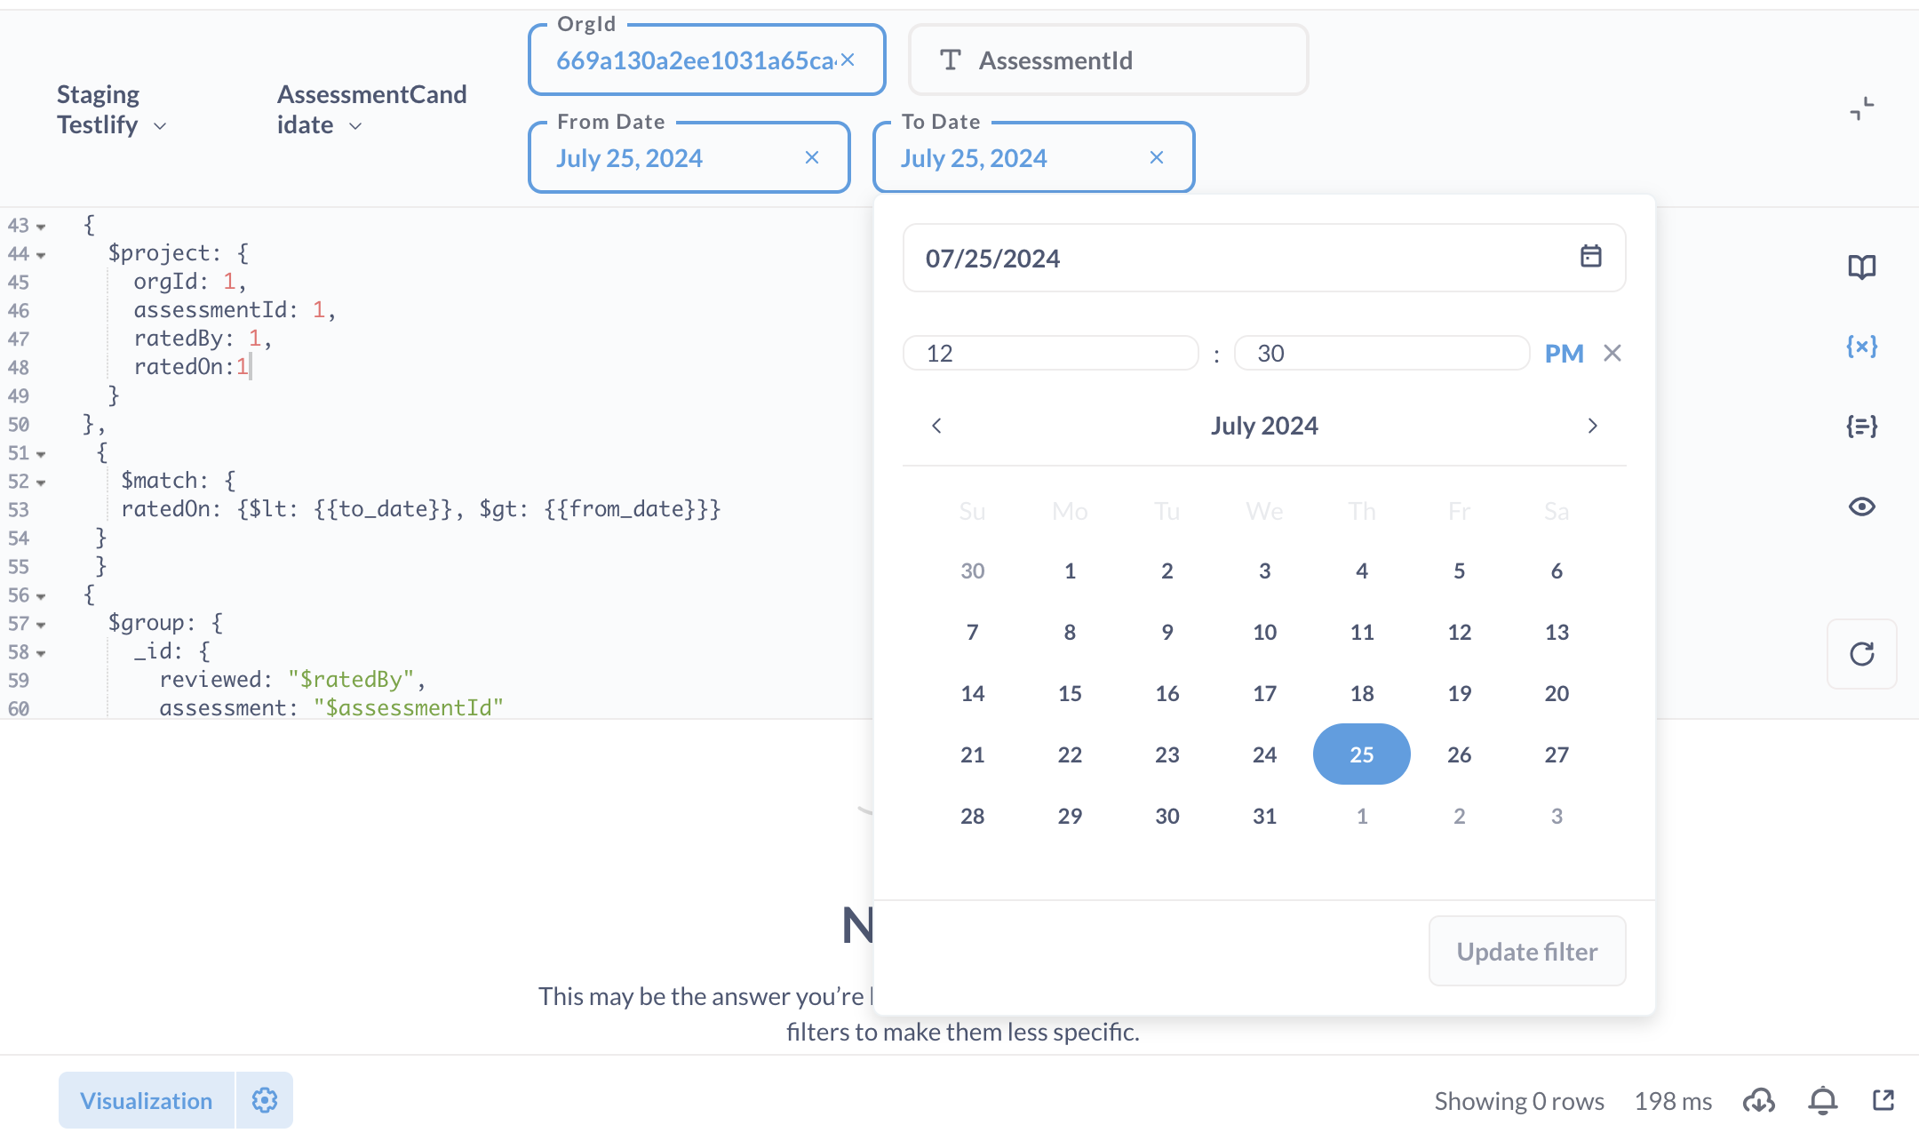This screenshot has height=1141, width=1919.
Task: Download full results via the cloud icon
Action: pyautogui.click(x=1758, y=1101)
